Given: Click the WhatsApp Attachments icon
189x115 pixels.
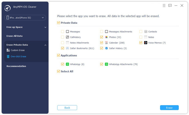Looking at the screenshot, I should pyautogui.click(x=106, y=64).
